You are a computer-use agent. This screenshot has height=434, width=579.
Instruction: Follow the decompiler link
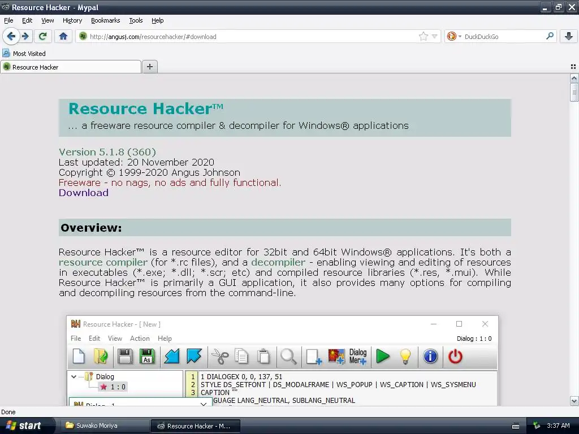pyautogui.click(x=278, y=262)
